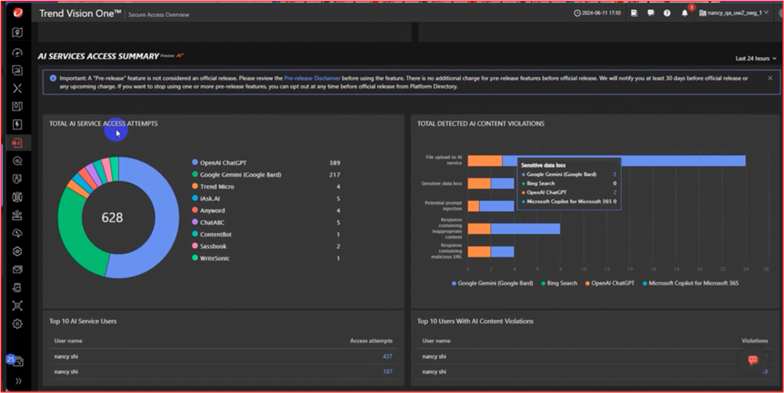Open the help question mark icon
Screen dimensions: 784x393
(667, 13)
